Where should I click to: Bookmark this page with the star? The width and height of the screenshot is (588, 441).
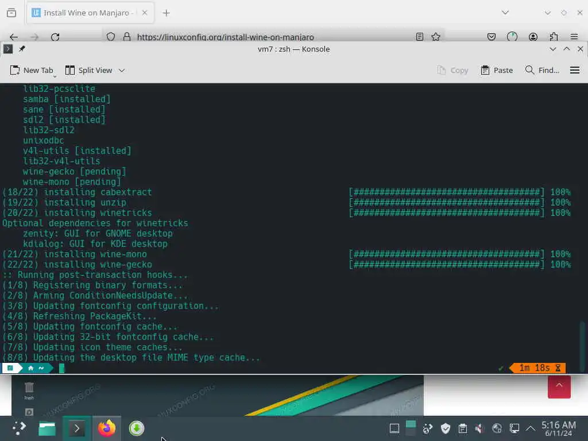click(x=436, y=37)
